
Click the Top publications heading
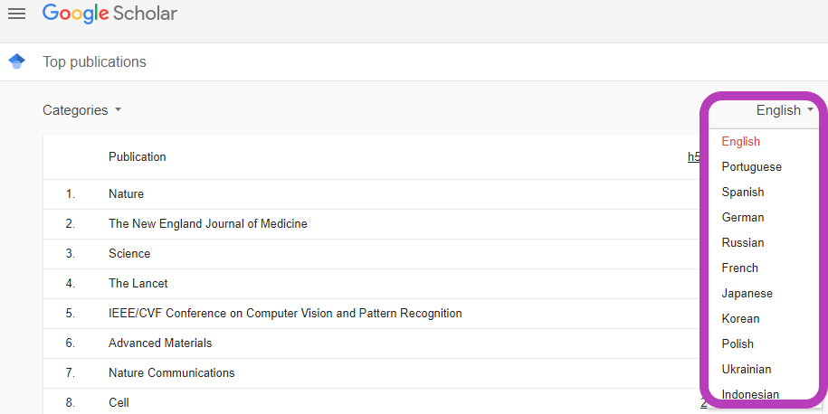pyautogui.click(x=94, y=61)
